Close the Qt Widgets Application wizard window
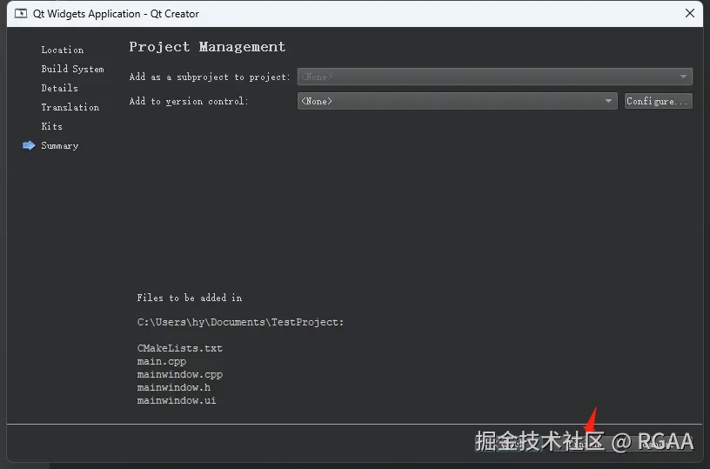710x469 pixels. (x=690, y=13)
